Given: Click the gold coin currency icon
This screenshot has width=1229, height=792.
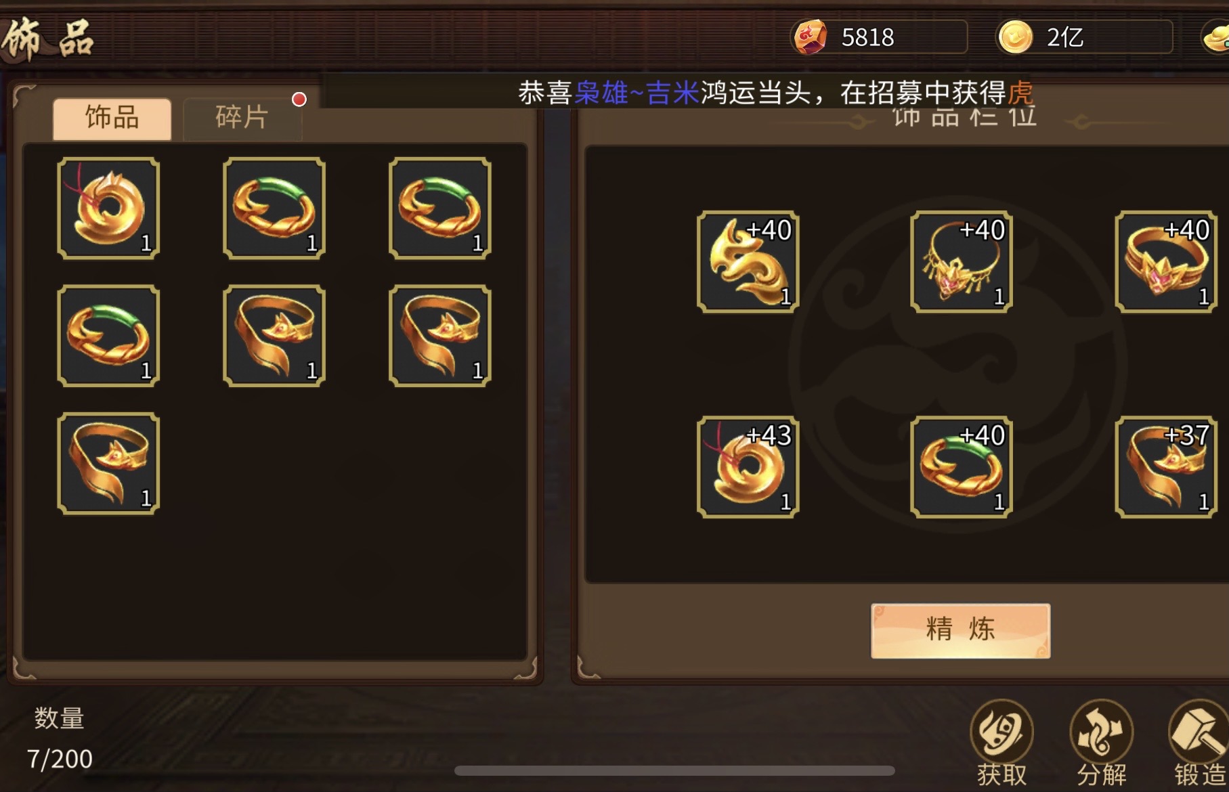Looking at the screenshot, I should [1015, 37].
